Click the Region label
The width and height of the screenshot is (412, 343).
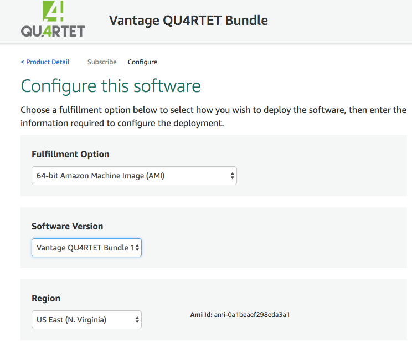pyautogui.click(x=46, y=299)
